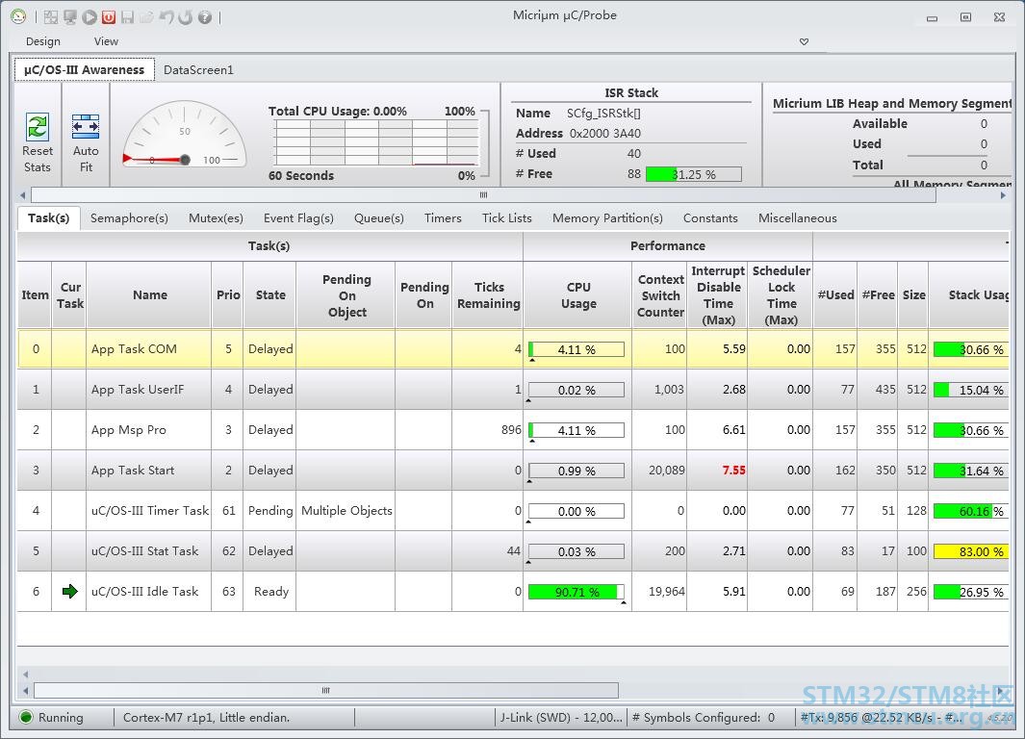This screenshot has height=739, width=1025.
Task: Click the undo arrow icon in toolbar
Action: coord(167,17)
